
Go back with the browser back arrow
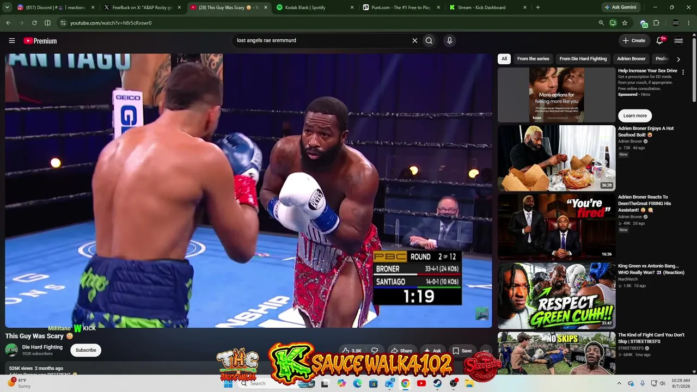(x=8, y=23)
